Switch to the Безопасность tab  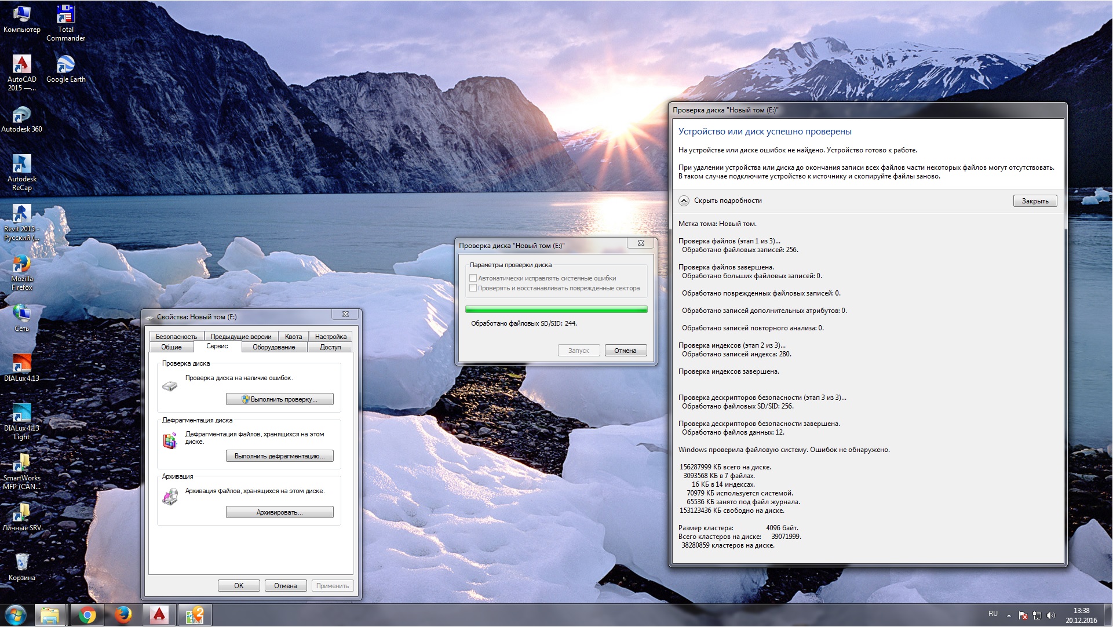[x=176, y=337]
